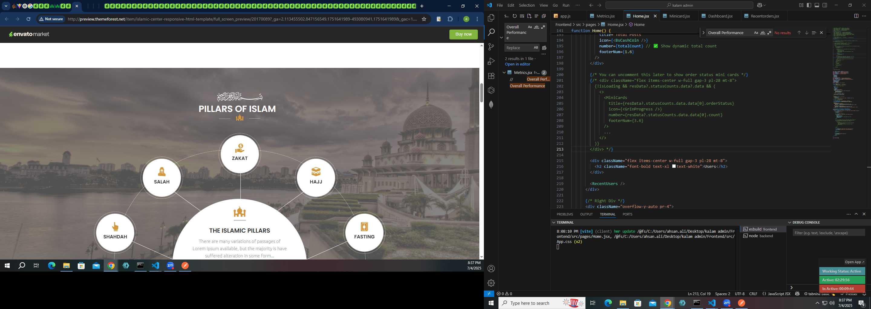
Task: Click JavaScript JSX language mode in status bar
Action: (x=779, y=294)
